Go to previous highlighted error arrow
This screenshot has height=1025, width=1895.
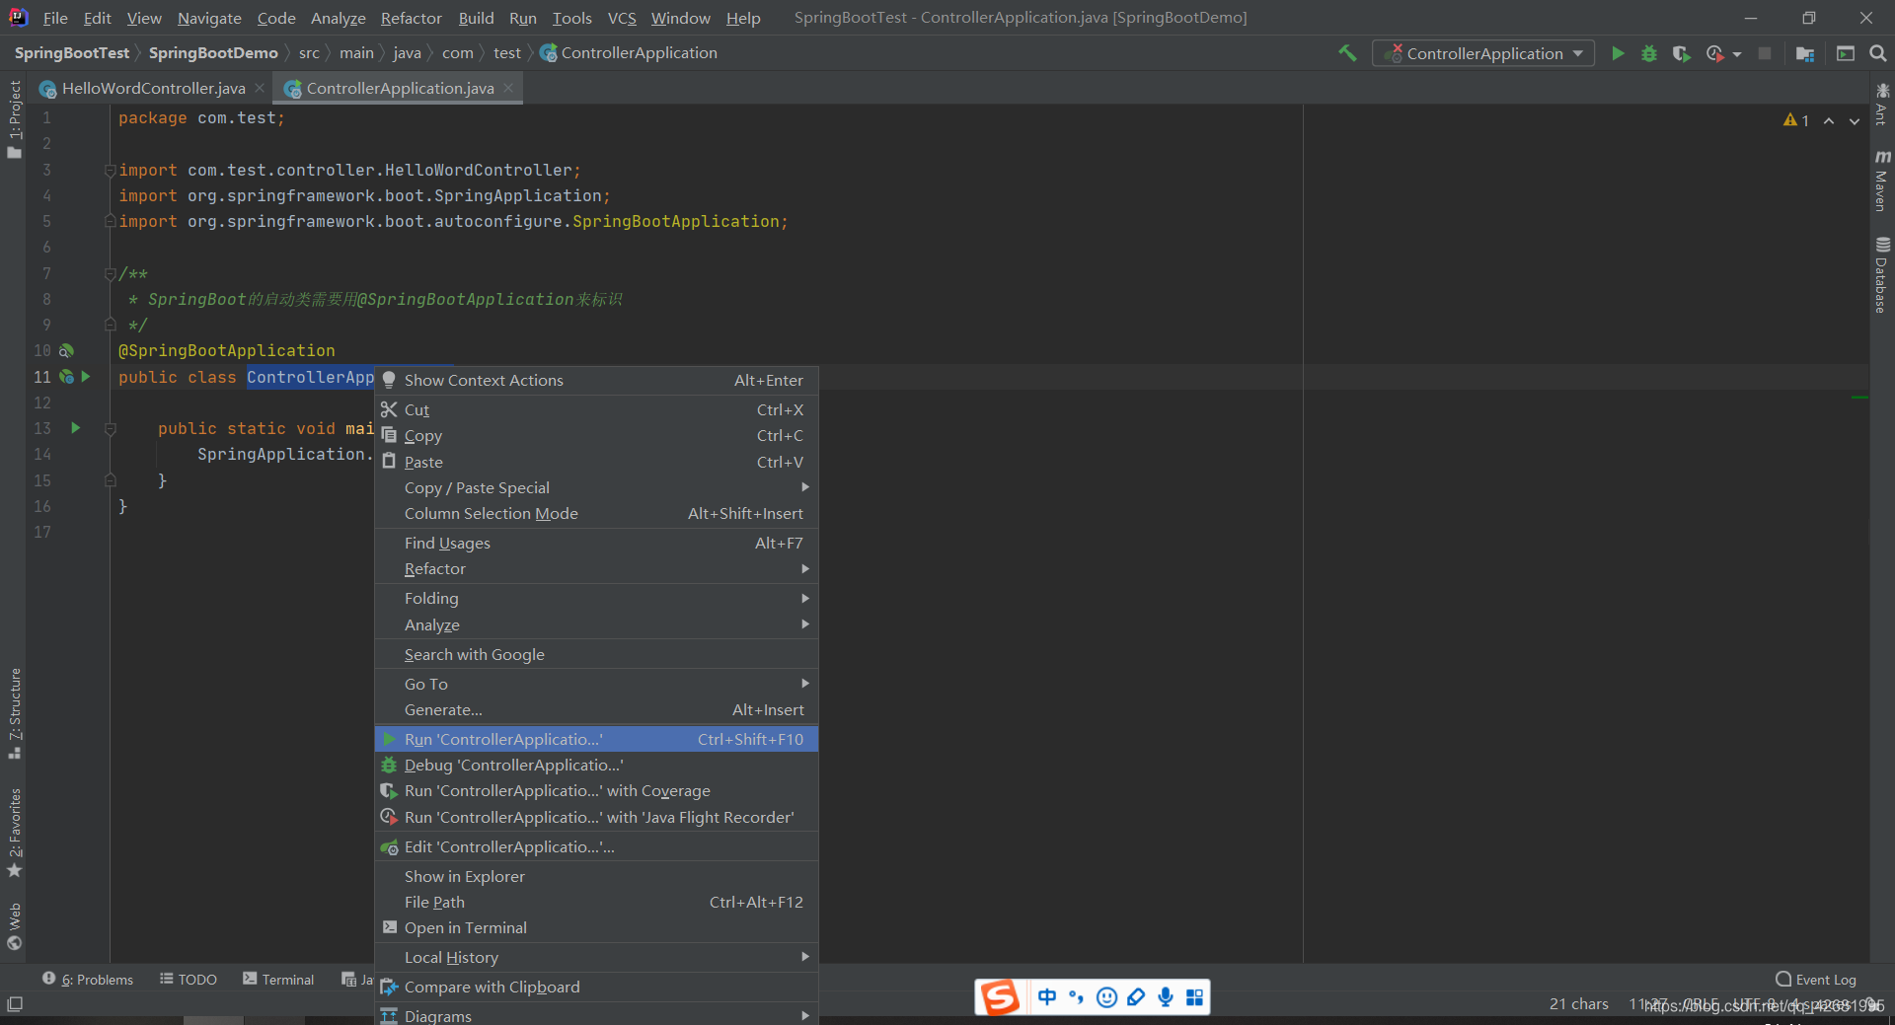tap(1829, 120)
